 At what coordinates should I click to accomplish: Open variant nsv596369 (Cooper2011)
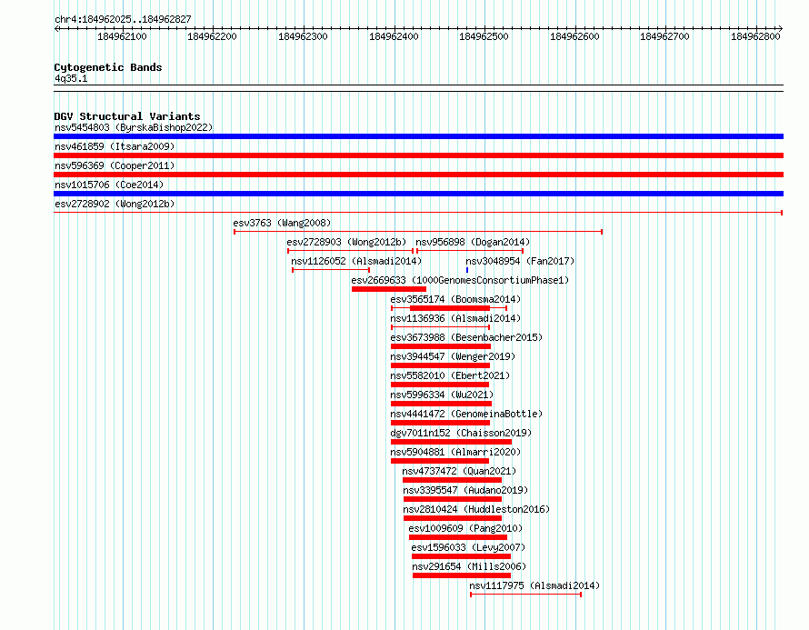pyautogui.click(x=115, y=165)
